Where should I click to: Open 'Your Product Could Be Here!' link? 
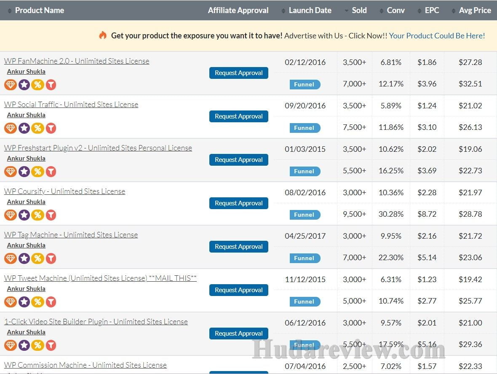(437, 35)
